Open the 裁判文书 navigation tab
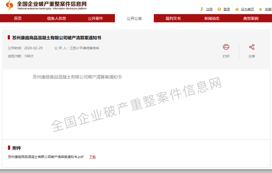 [173, 18]
